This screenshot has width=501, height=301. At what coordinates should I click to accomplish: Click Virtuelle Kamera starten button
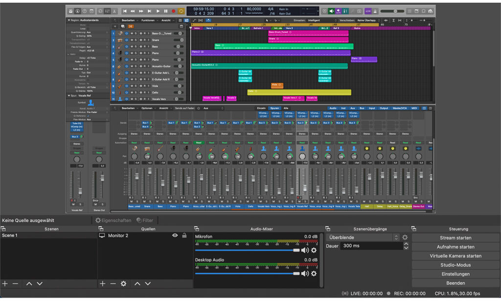click(455, 256)
